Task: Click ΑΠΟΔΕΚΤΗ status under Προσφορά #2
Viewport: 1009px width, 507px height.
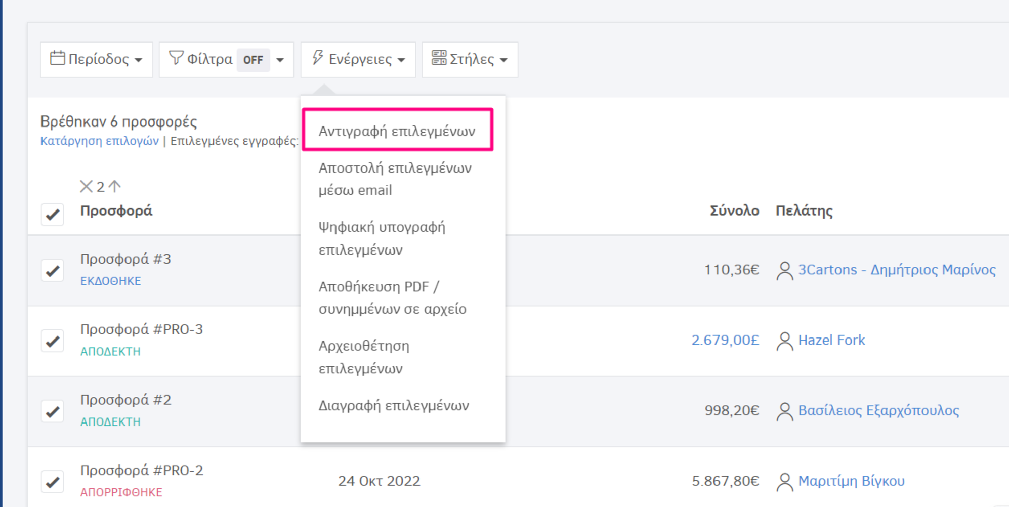Action: [x=110, y=421]
